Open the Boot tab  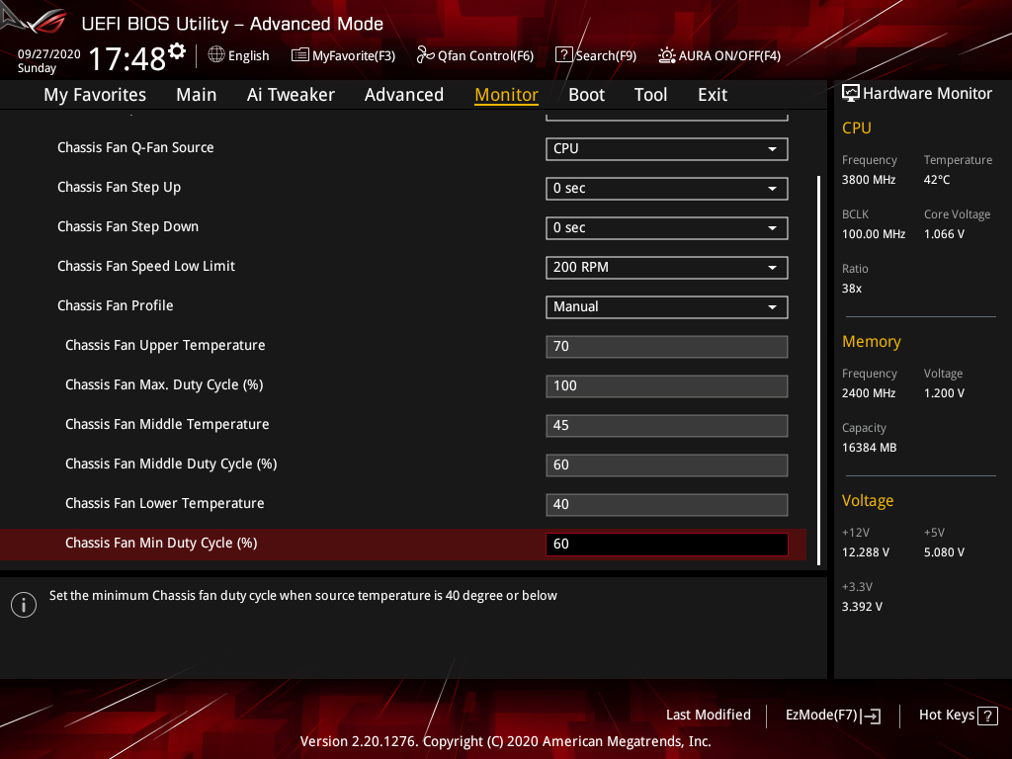click(x=586, y=95)
